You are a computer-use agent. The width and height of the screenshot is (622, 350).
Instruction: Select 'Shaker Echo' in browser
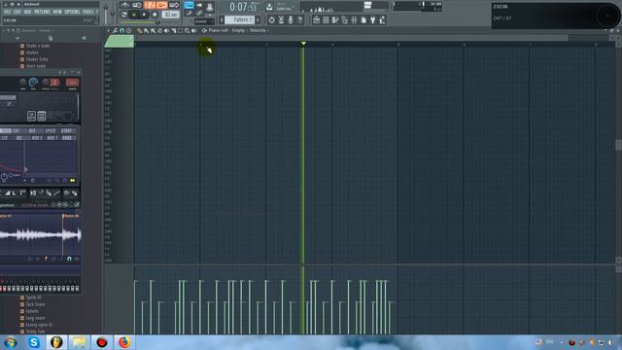click(37, 59)
